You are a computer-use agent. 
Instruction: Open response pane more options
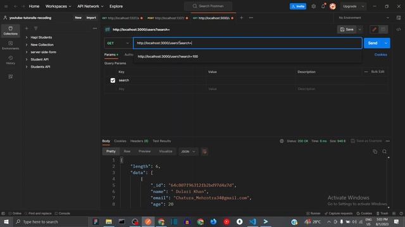click(387, 141)
